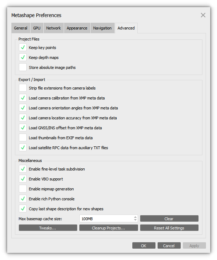The image size is (217, 260).
Task: Uncheck Load satellite RPC data checkbox
Action: coord(23,147)
